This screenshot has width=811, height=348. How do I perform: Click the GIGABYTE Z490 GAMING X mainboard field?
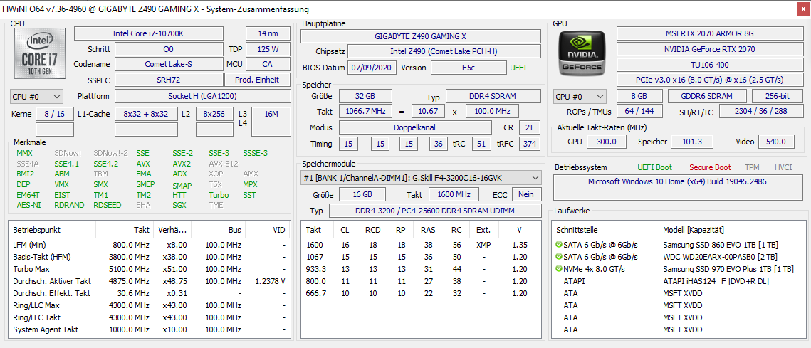tap(421, 36)
